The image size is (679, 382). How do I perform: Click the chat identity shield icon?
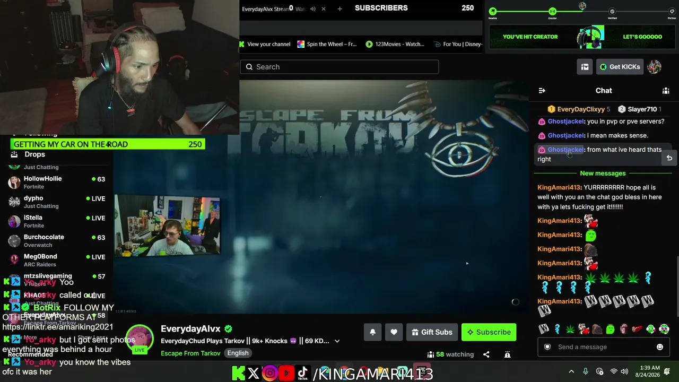547,347
